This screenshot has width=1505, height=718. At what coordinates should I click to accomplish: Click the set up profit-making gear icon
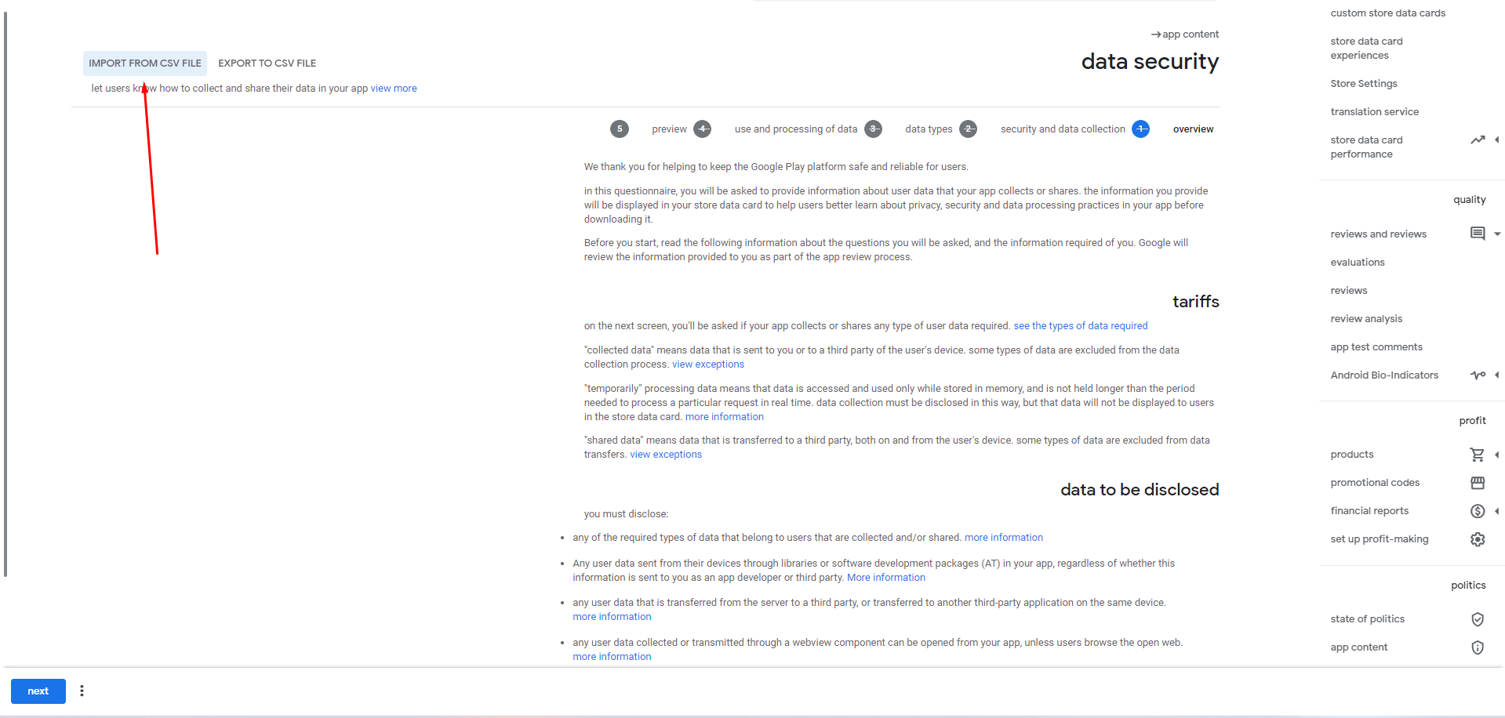point(1478,539)
